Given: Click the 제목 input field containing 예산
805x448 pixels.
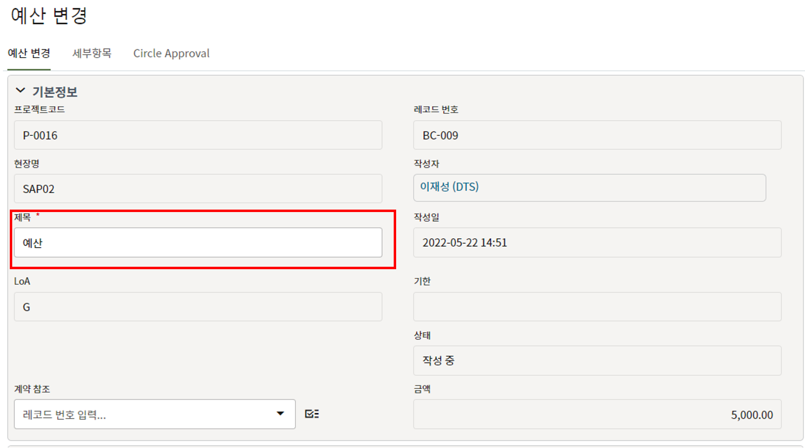Looking at the screenshot, I should tap(198, 243).
